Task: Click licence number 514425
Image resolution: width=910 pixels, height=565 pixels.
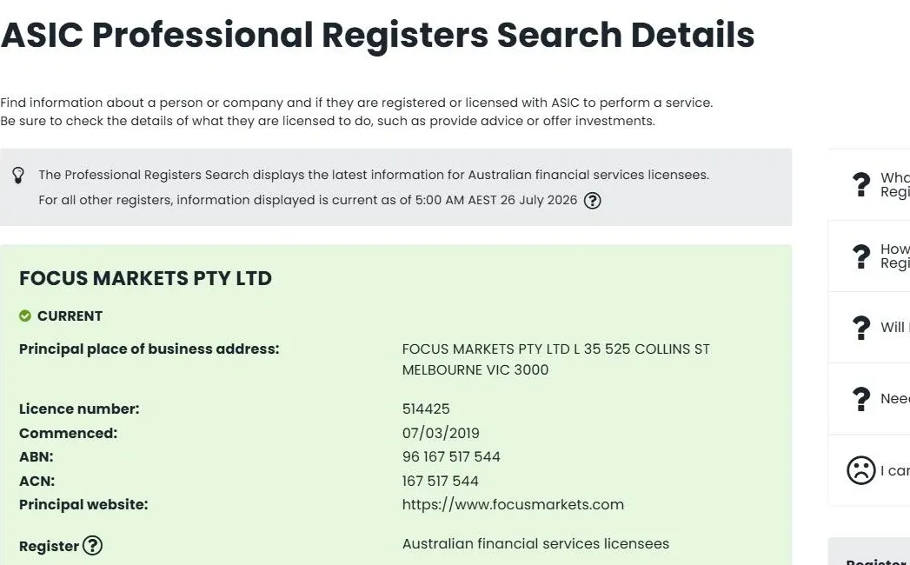Action: (426, 409)
